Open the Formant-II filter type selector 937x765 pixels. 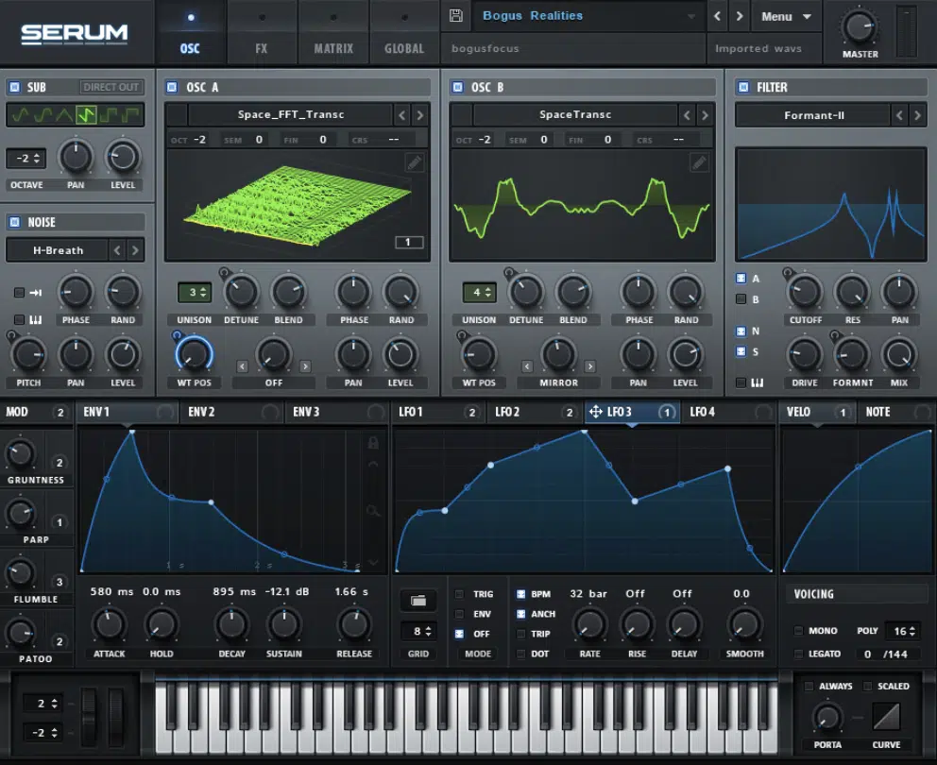pyautogui.click(x=814, y=115)
